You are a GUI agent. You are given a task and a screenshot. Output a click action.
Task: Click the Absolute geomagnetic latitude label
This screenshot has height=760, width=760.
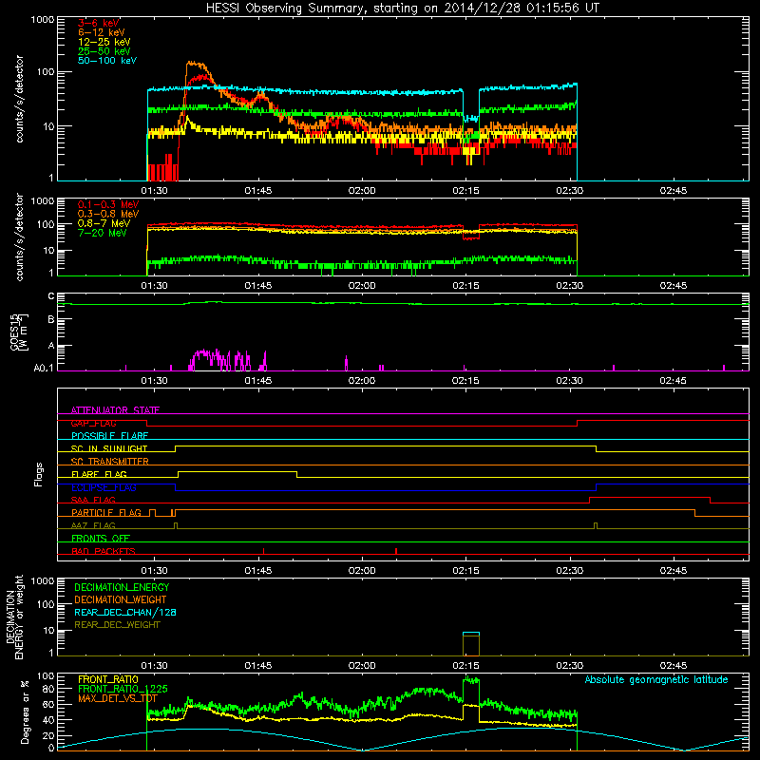pos(656,679)
